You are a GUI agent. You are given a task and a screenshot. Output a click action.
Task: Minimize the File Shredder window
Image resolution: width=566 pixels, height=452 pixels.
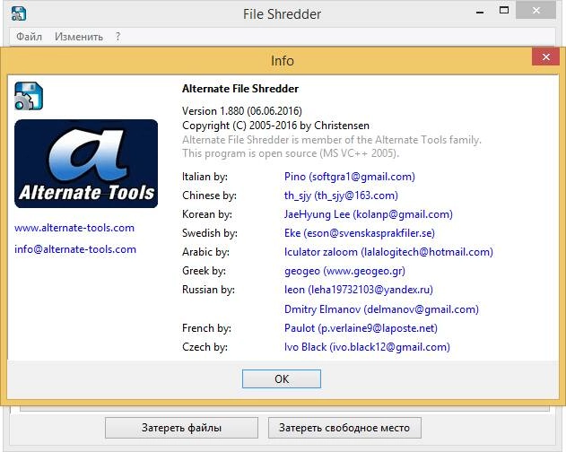click(480, 12)
